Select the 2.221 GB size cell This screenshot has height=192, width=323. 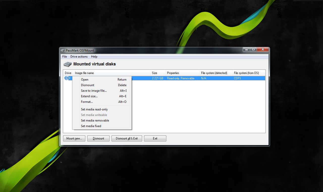click(158, 78)
